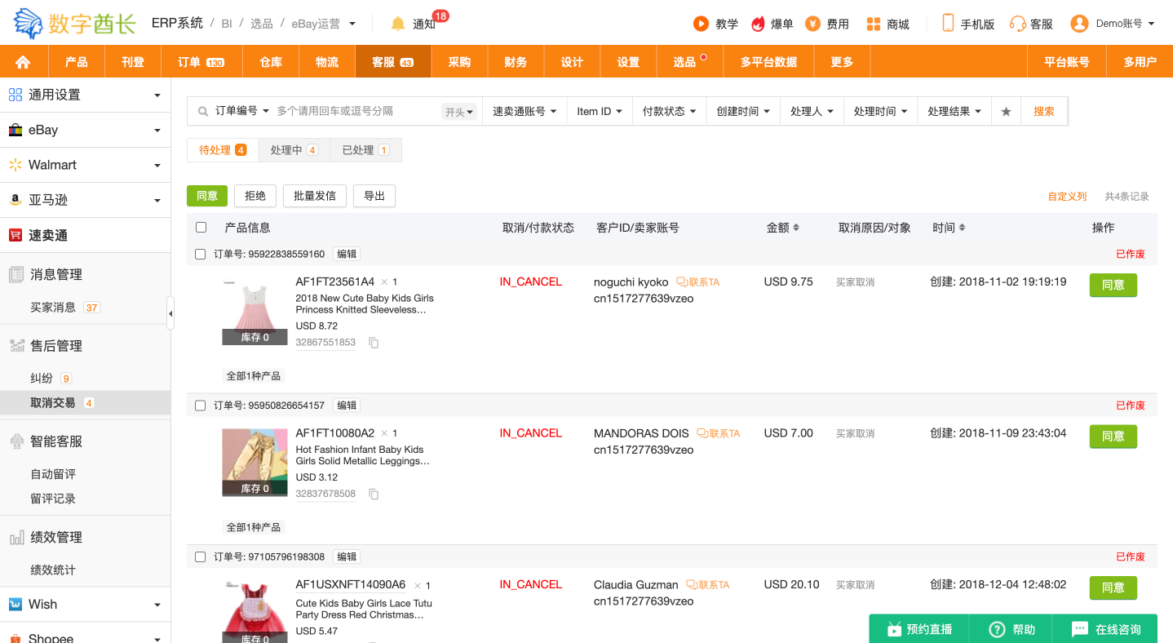Screen dimensions: 1173x643
Task: Click the 导出 export button
Action: 374,196
